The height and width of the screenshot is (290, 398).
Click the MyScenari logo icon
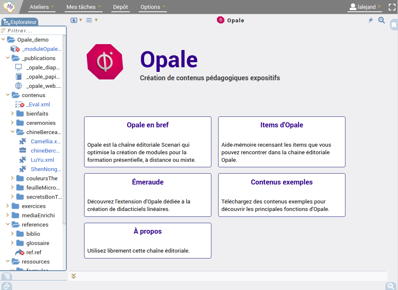pos(9,7)
